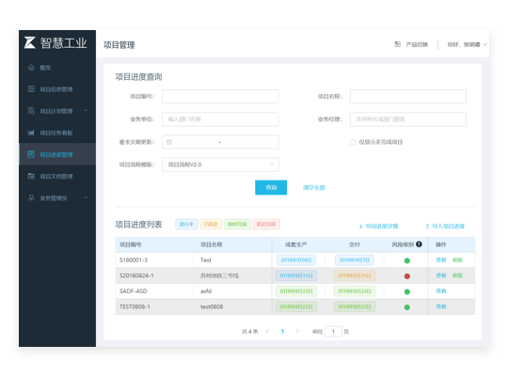
Task: Click 查看 for row S20180824-1
Action: tap(441, 275)
